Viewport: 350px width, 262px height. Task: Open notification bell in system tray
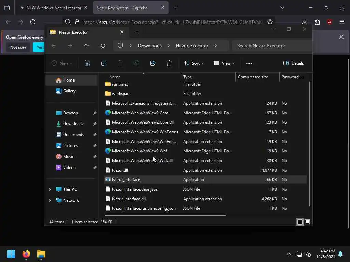tap(341, 254)
